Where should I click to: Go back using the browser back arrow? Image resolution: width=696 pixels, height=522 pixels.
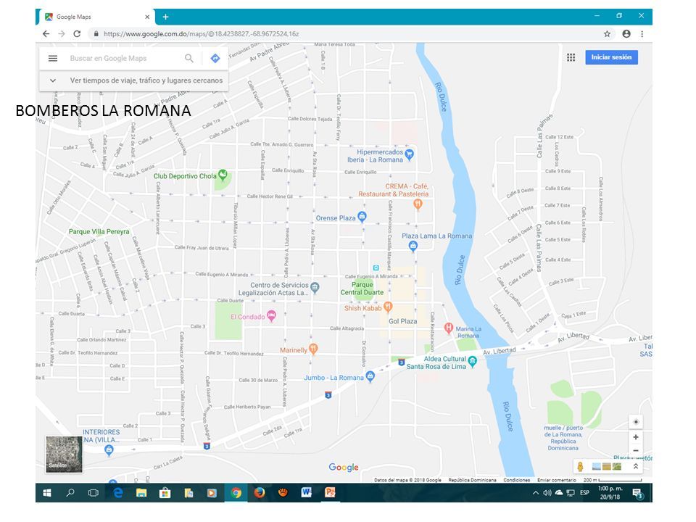coord(46,34)
